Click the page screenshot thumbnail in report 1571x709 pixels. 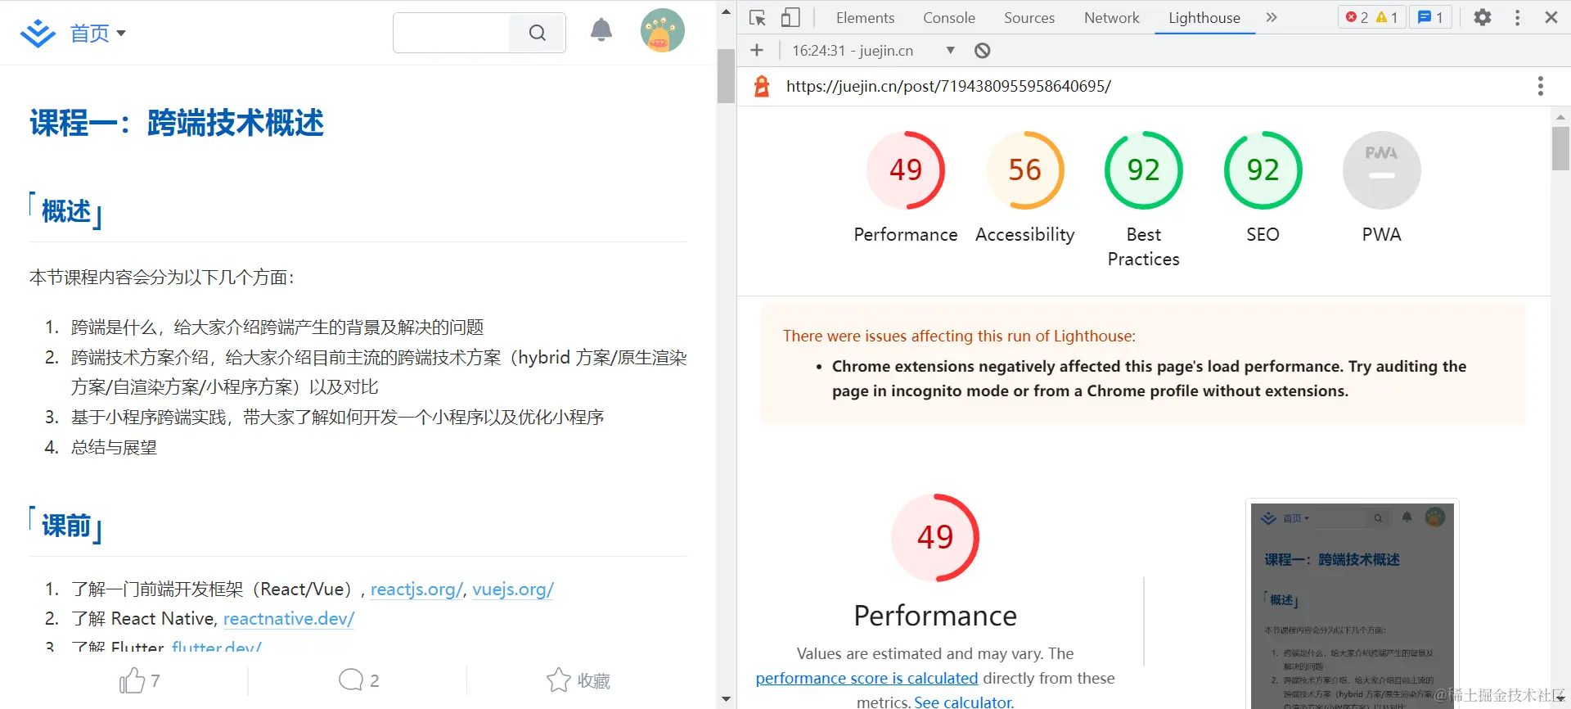(x=1353, y=606)
